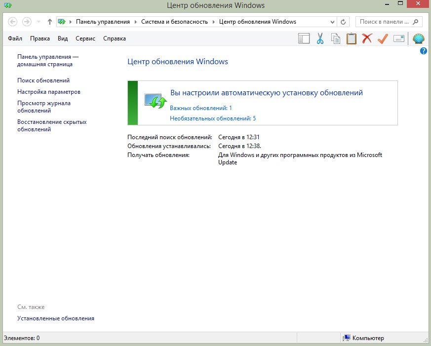Click the Сегодня в 12:31 value

click(239, 137)
